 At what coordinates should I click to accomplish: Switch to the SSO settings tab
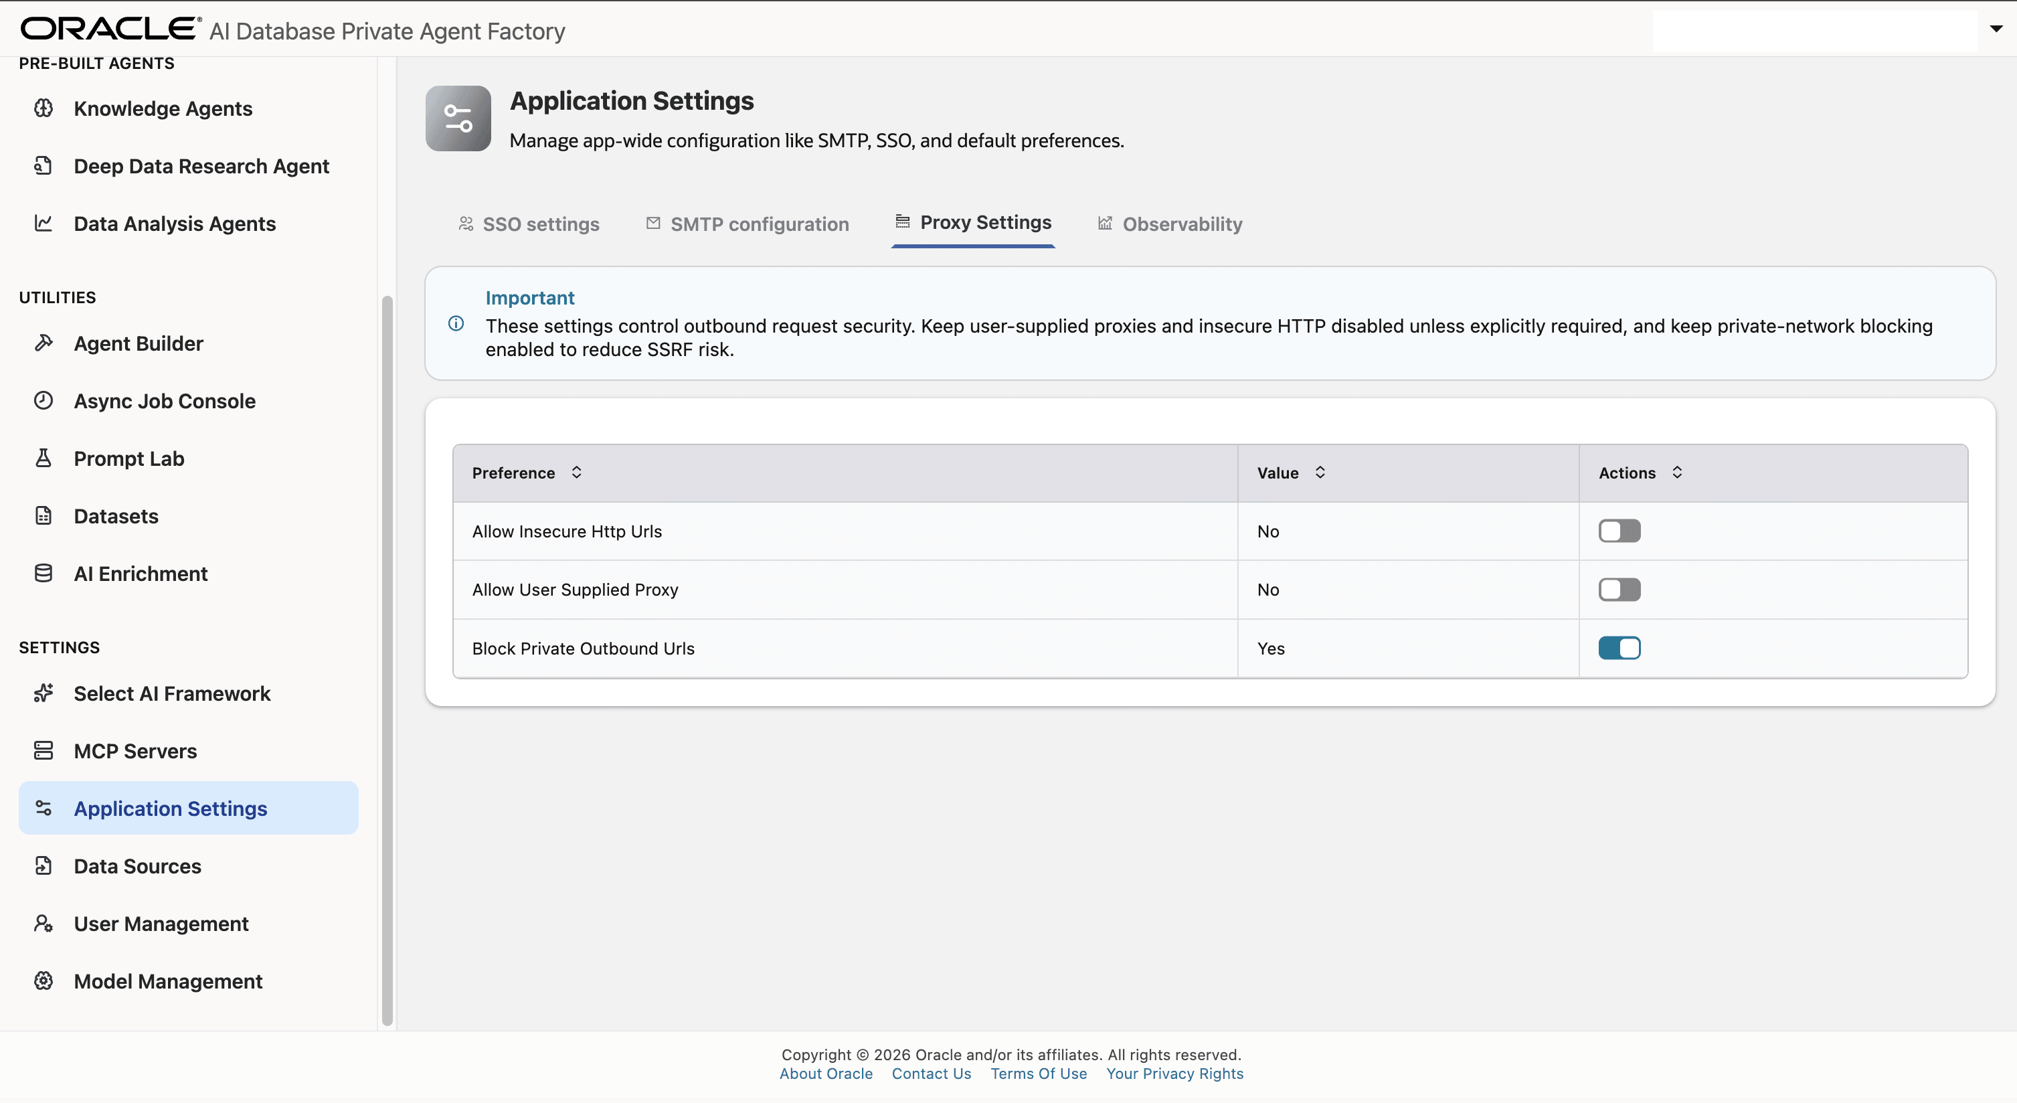[x=529, y=224]
